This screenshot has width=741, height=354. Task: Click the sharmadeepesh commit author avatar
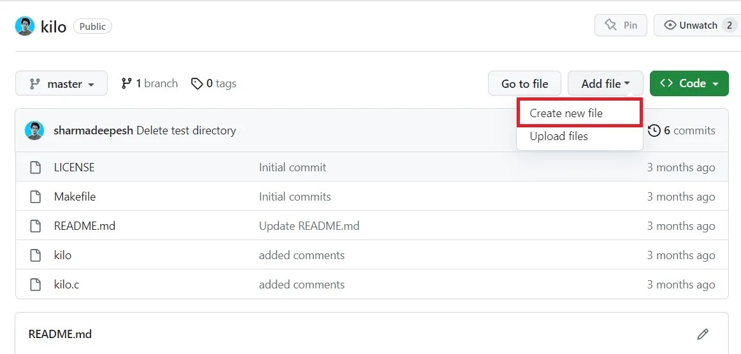[34, 131]
